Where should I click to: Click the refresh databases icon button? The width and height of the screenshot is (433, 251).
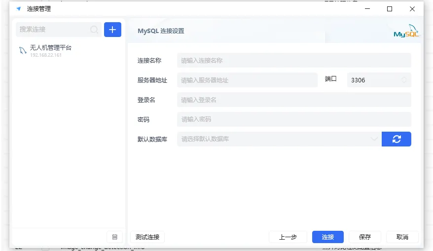[396, 139]
